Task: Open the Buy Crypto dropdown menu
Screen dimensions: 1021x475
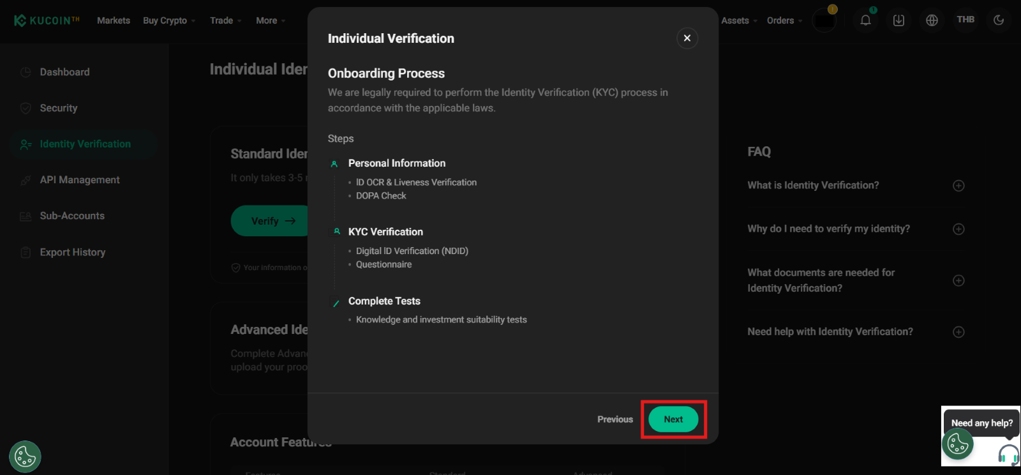Action: tap(168, 20)
